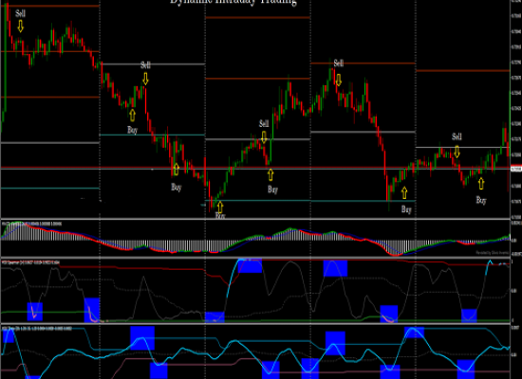The height and width of the screenshot is (379, 522).
Task: Click the second top blue box in third panel
Action: (x=335, y=268)
